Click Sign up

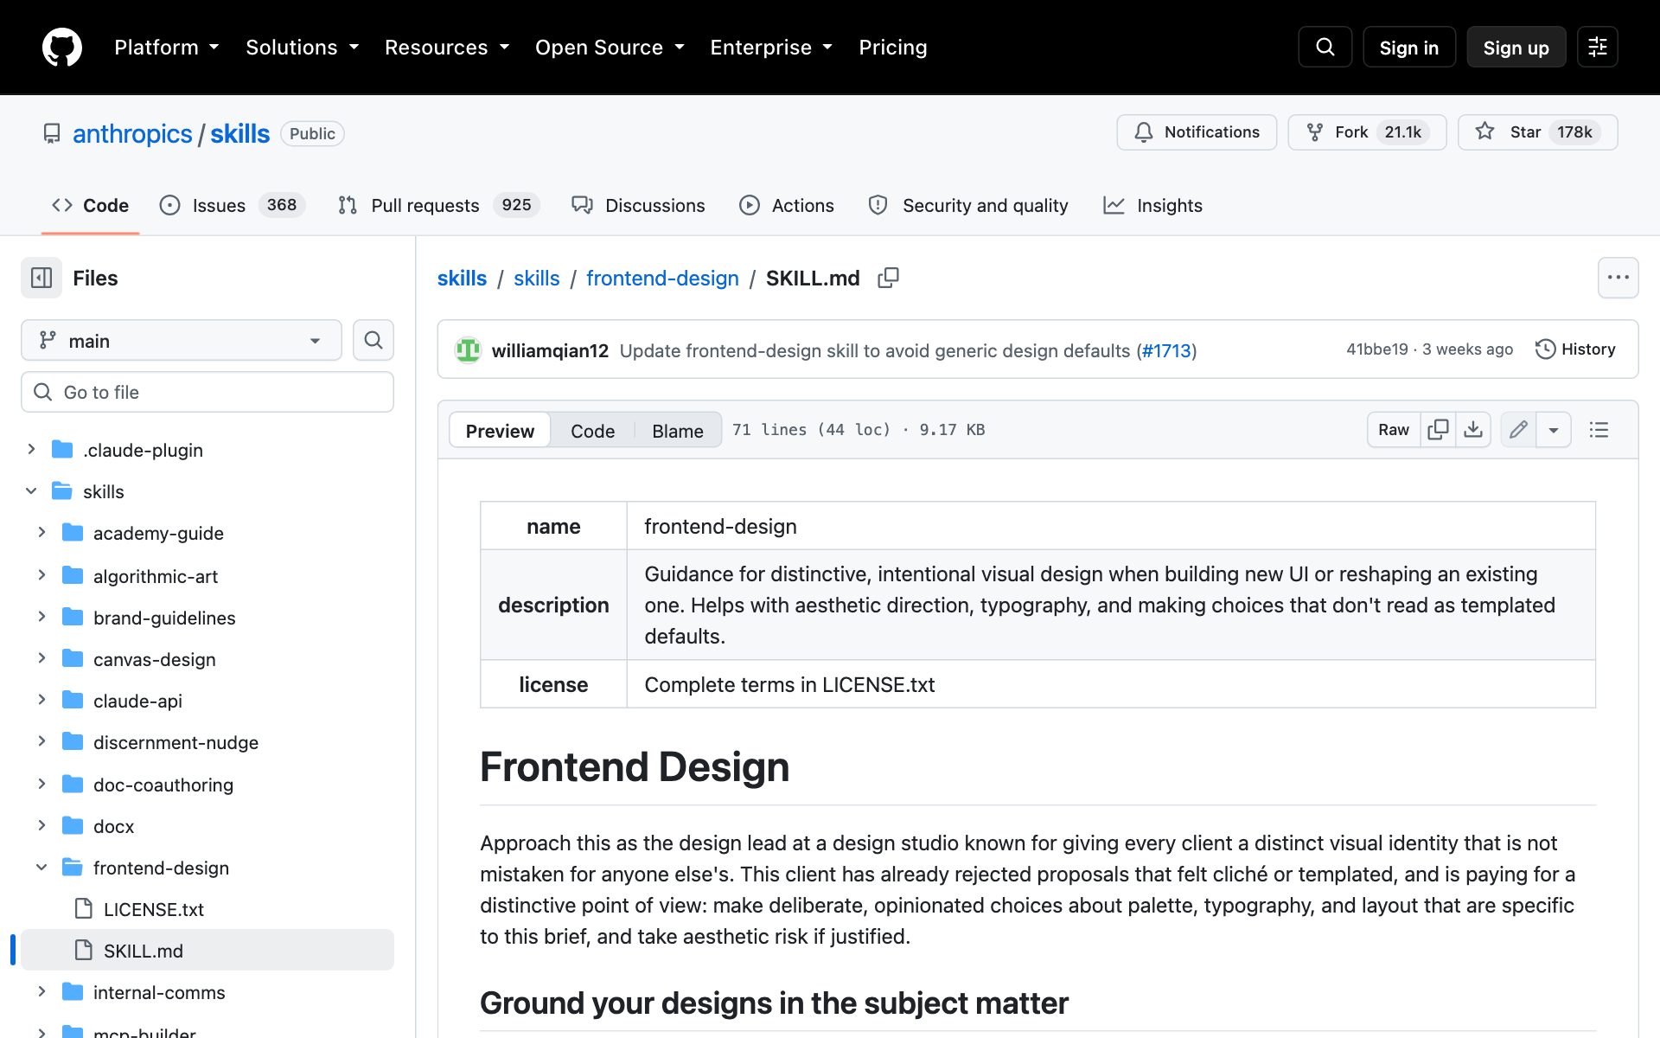pos(1516,48)
